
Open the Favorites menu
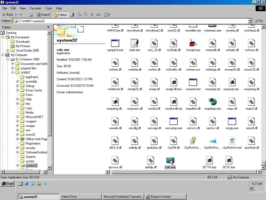(x=35, y=8)
